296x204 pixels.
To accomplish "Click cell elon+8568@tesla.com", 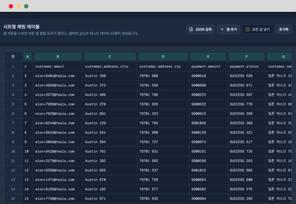I will coord(58,170).
